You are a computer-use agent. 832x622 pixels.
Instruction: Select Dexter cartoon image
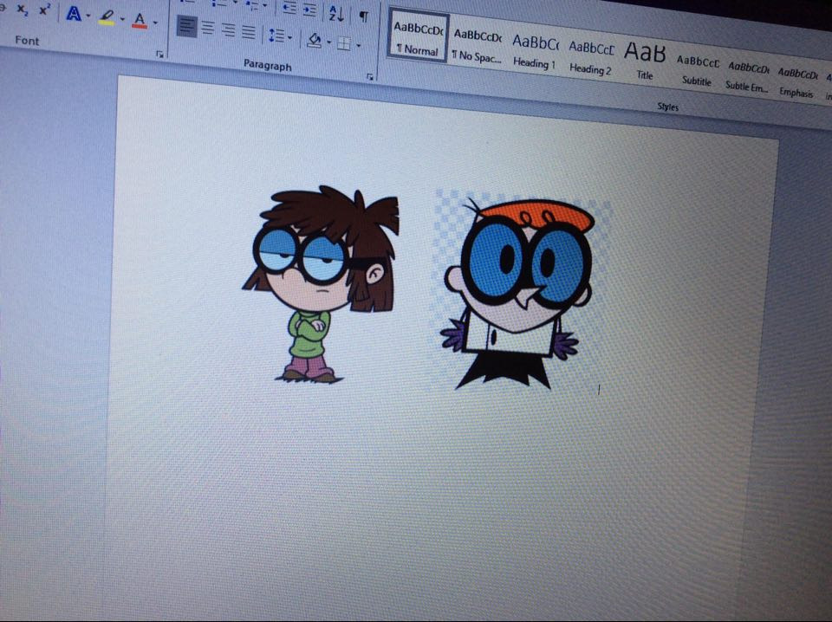click(521, 293)
